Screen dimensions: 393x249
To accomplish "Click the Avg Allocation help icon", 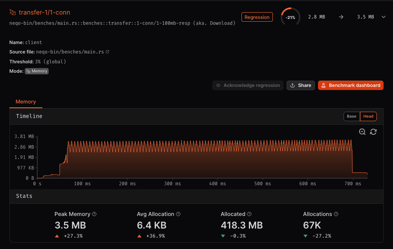I will 178,214.
